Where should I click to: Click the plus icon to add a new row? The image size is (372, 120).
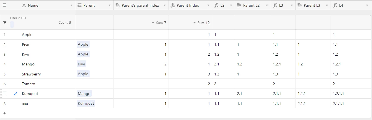point(4,113)
